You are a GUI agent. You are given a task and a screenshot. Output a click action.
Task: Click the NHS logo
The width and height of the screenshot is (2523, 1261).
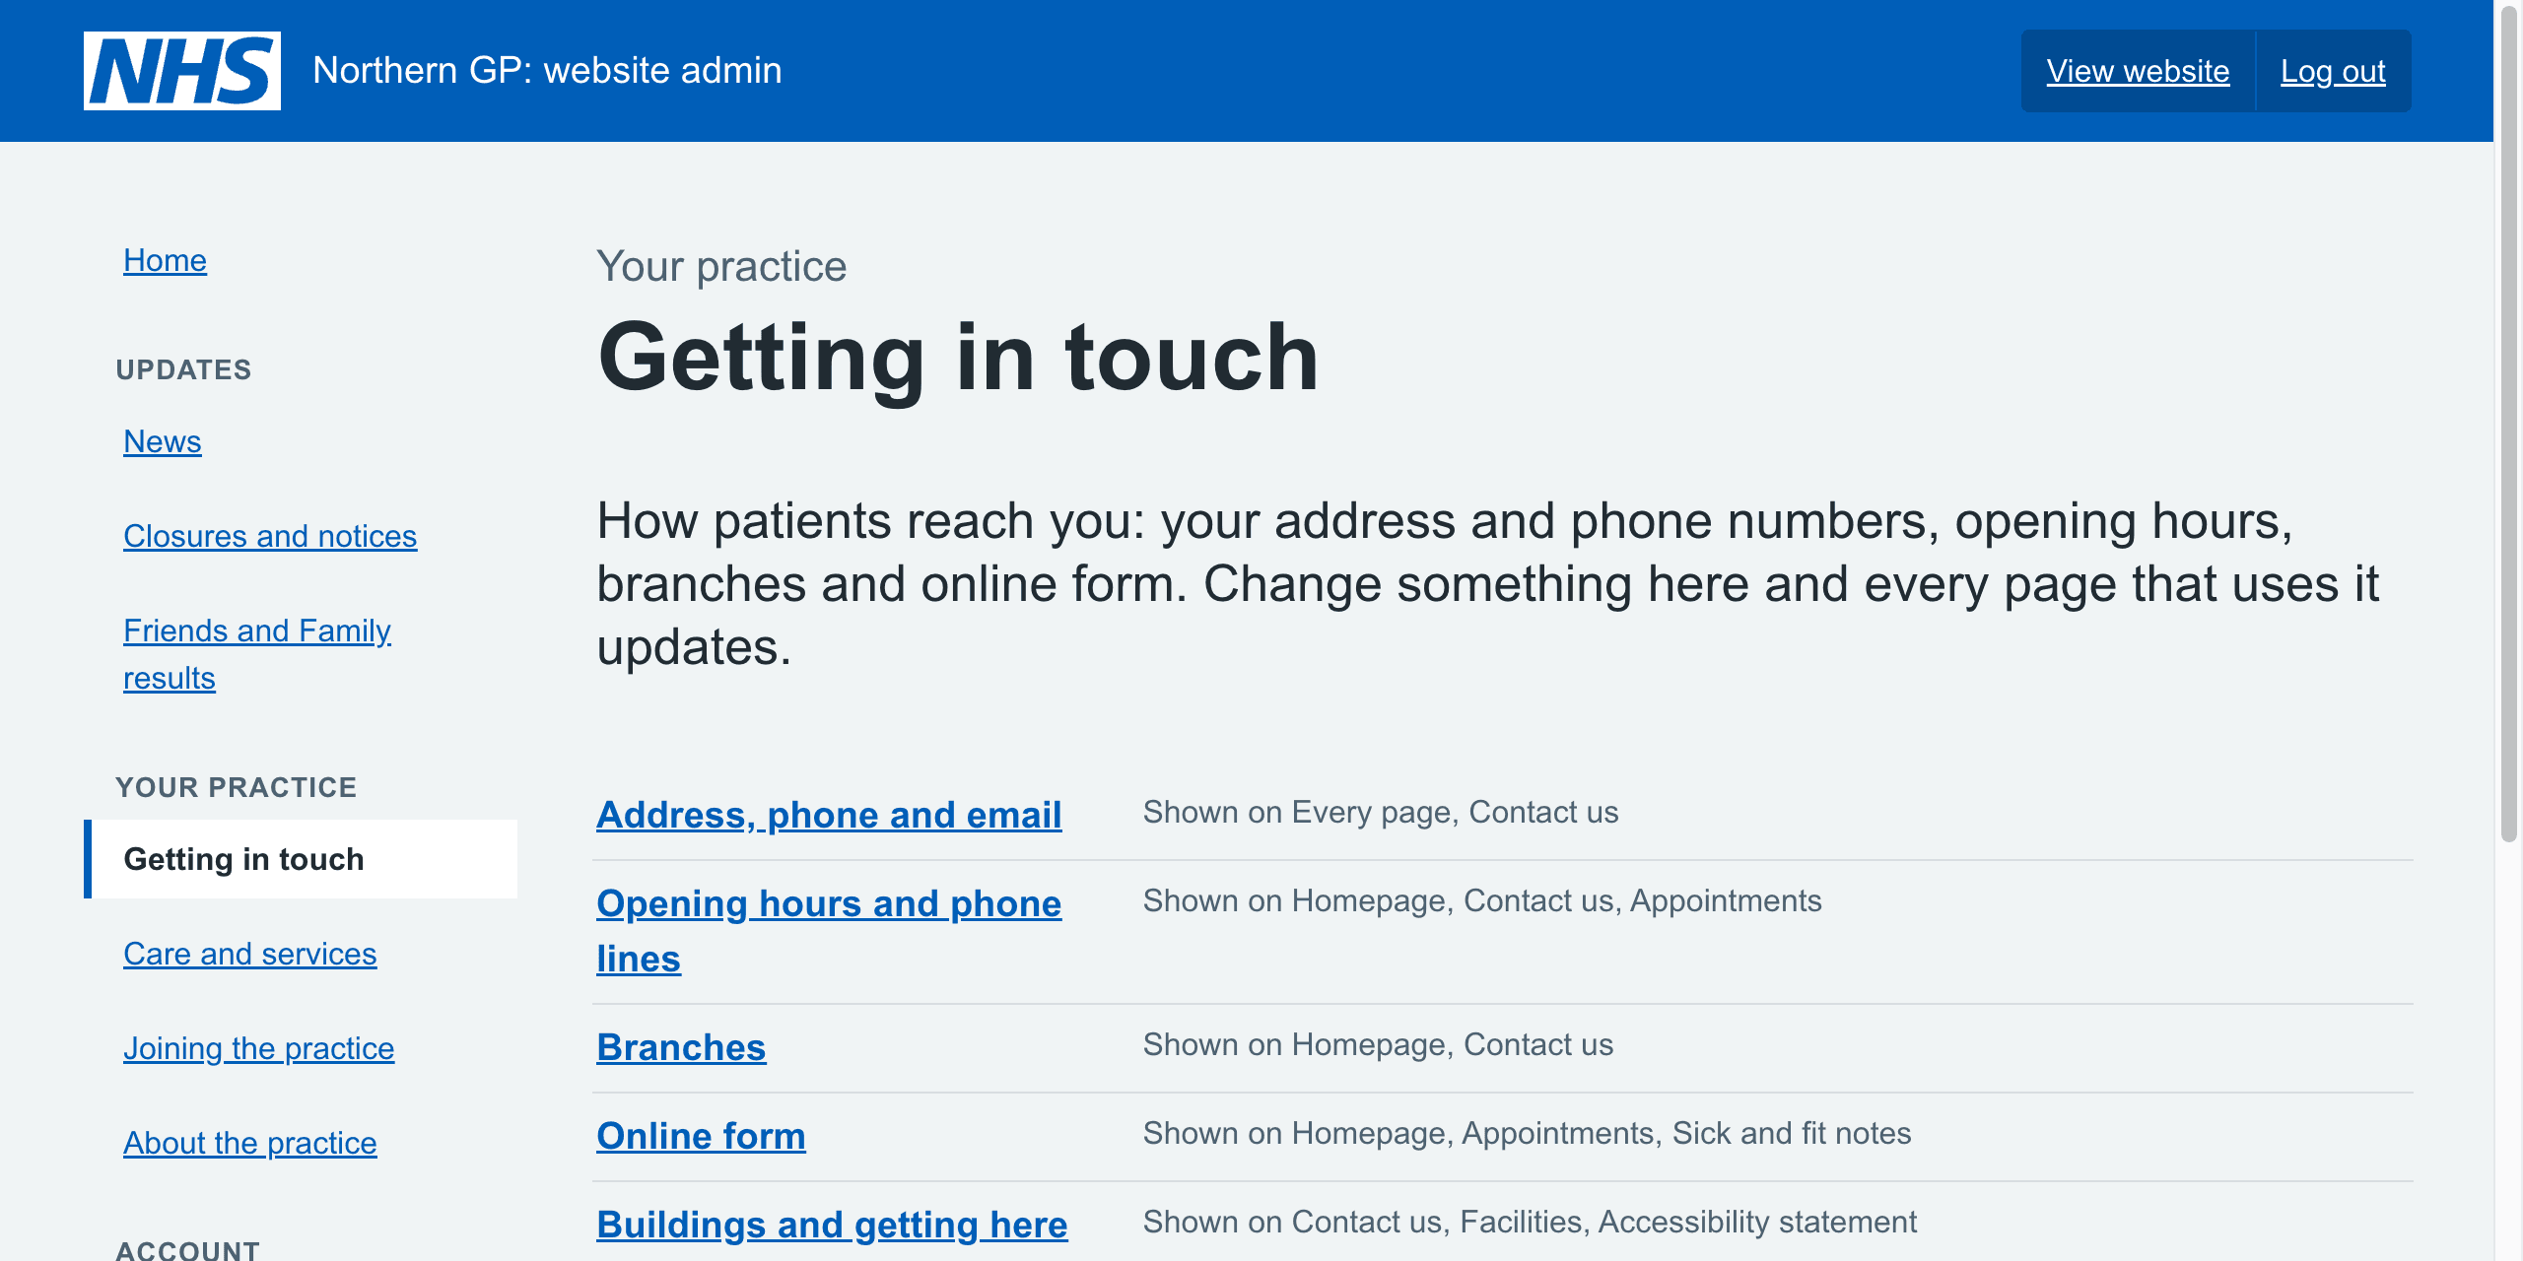pos(182,71)
